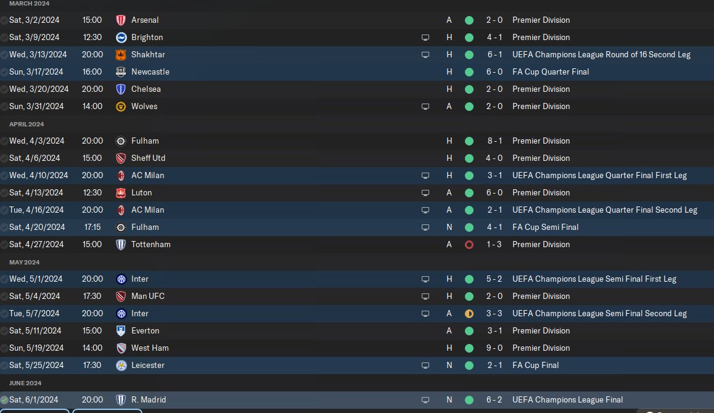This screenshot has height=413, width=714.
Task: Toggle the green checkmark beside Sat, 6/1/2024
Action: click(4, 400)
